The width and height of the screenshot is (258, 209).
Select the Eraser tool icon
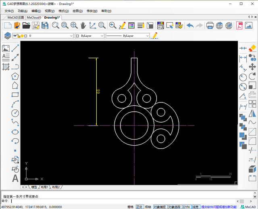[x=252, y=48]
